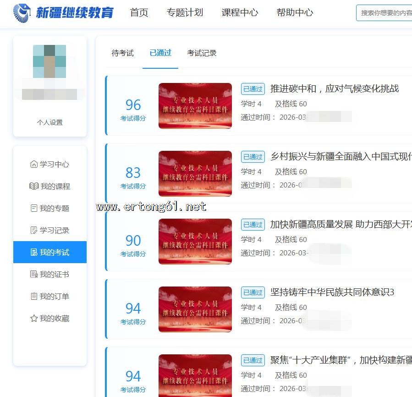Click the 学习记录 icon in sidebar
Viewport: 412px width, 397px height.
tap(33, 230)
